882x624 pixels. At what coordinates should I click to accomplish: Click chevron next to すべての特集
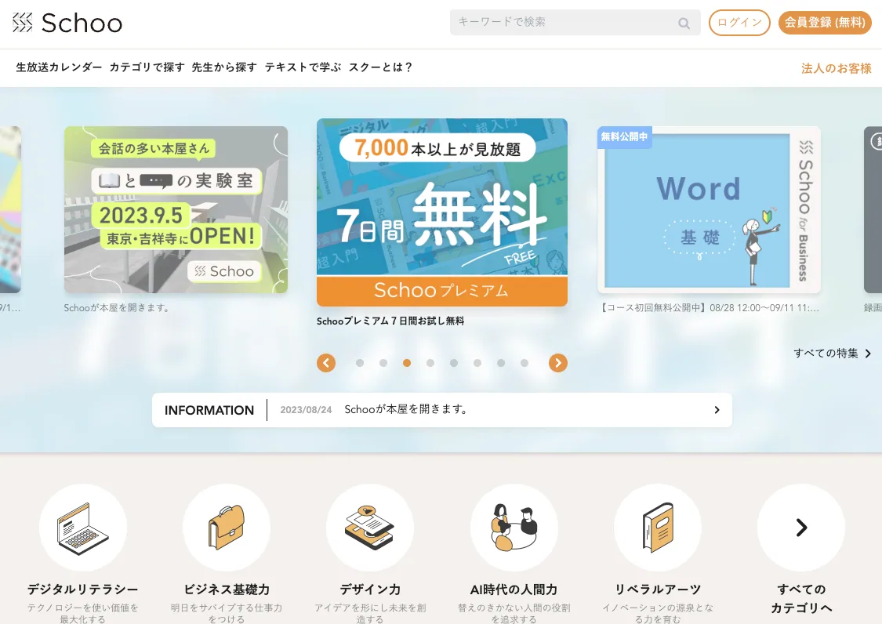pos(868,354)
